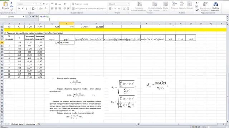Viewport: 229px width, 128px height.
Task: Align text to middle of cell
Action: 56,4
